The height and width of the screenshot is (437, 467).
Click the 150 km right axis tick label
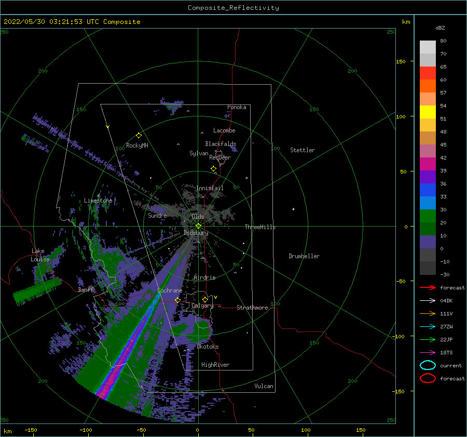(401, 61)
